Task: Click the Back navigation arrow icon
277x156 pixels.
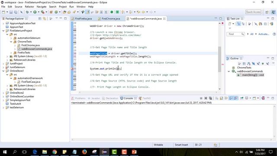Action: [143, 12]
